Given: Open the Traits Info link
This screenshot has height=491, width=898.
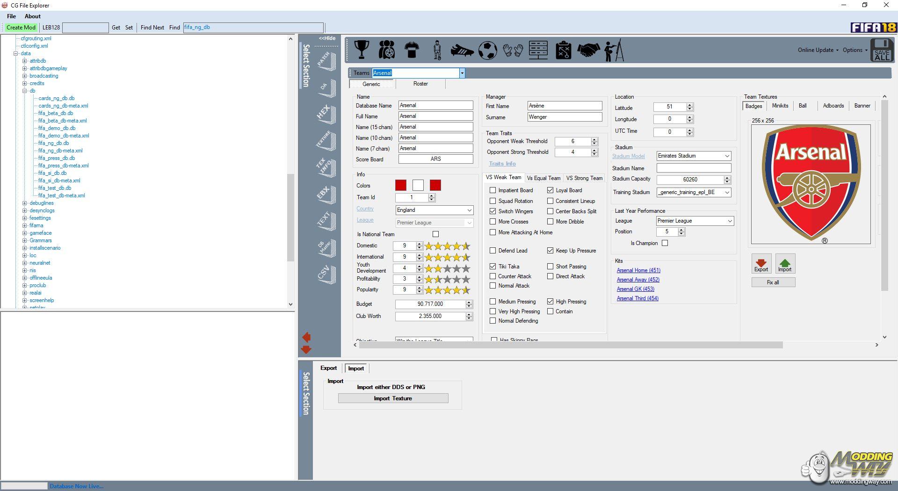Looking at the screenshot, I should 502,164.
